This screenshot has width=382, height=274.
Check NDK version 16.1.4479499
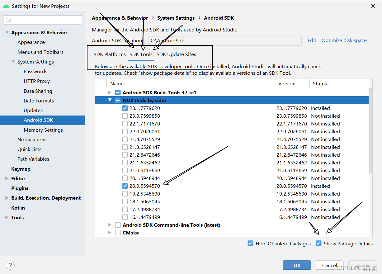[125, 217]
